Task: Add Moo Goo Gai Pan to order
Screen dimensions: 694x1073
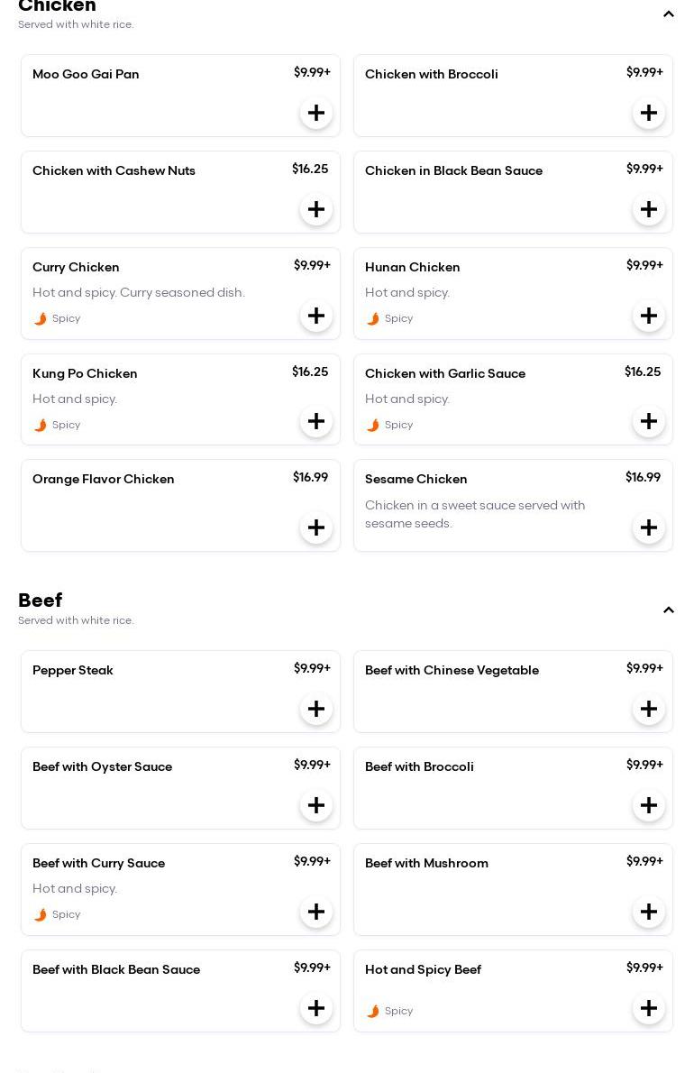Action: pos(316,114)
